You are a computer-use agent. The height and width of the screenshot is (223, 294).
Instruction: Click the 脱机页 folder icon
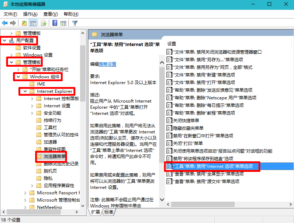click(x=39, y=170)
